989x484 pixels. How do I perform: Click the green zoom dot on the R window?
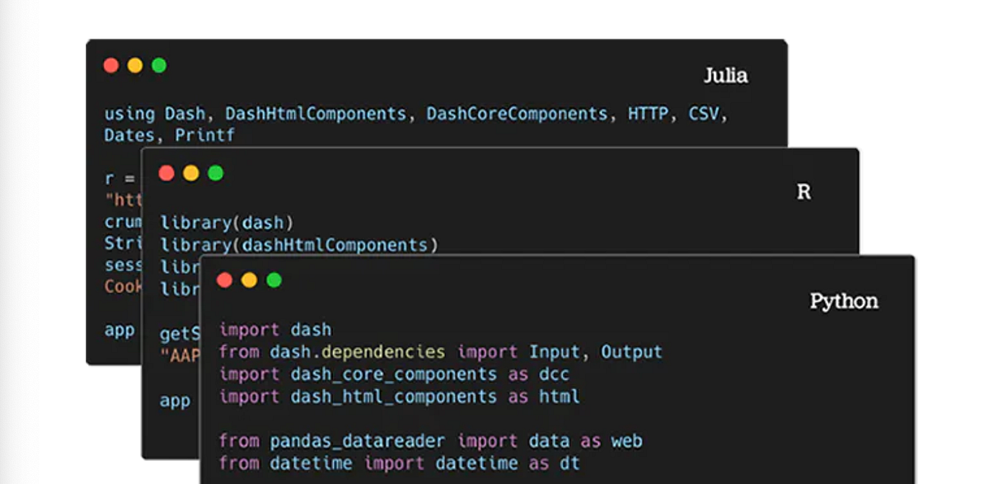(x=213, y=173)
